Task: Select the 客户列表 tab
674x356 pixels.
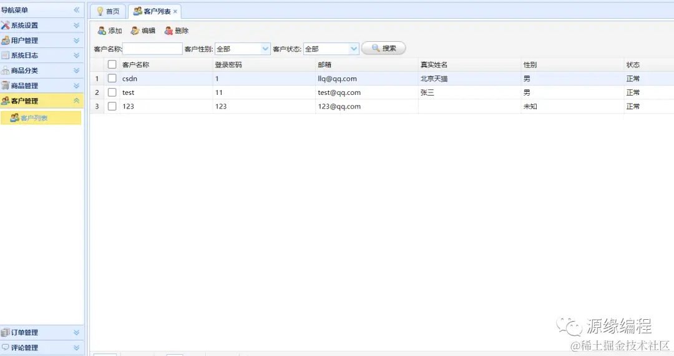Action: pyautogui.click(x=155, y=12)
